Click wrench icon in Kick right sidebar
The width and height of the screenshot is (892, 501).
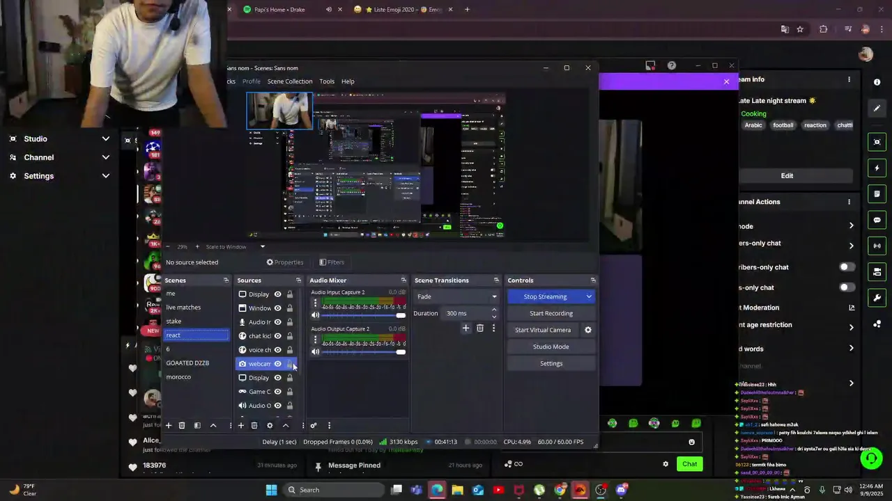click(877, 298)
